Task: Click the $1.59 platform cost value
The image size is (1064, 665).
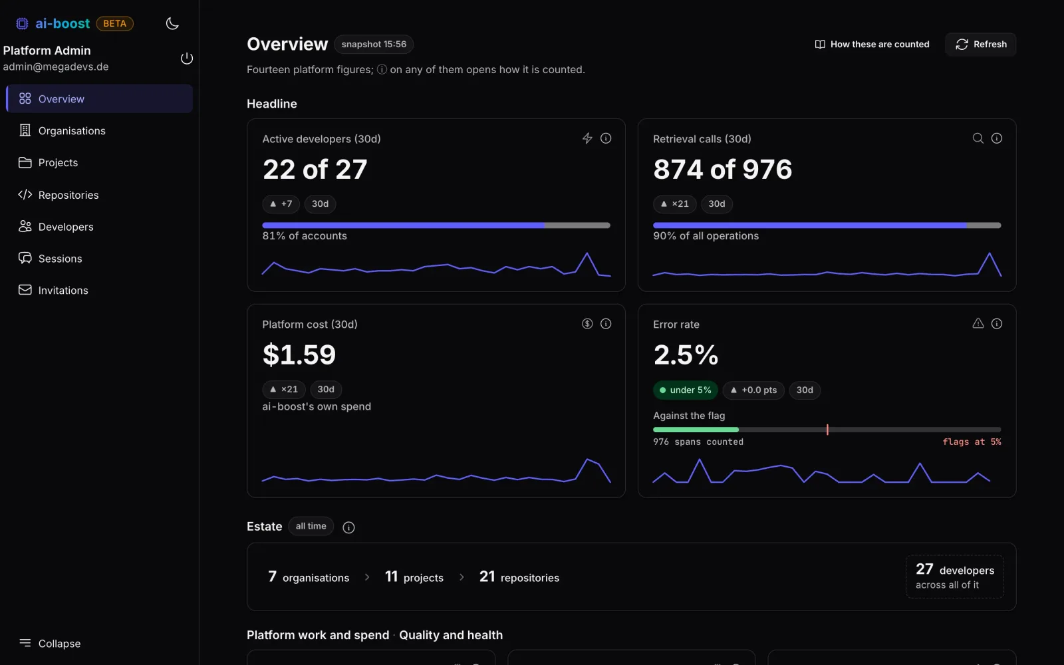Action: 299,354
